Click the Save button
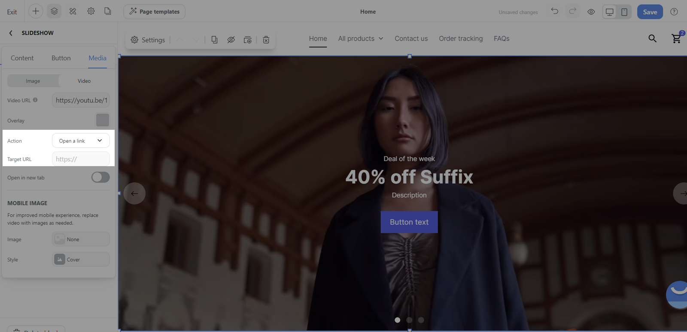 (650, 12)
